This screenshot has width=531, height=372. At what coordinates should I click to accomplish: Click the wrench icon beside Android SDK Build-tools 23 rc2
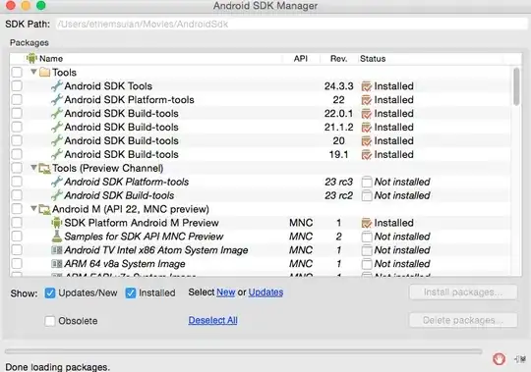[57, 195]
